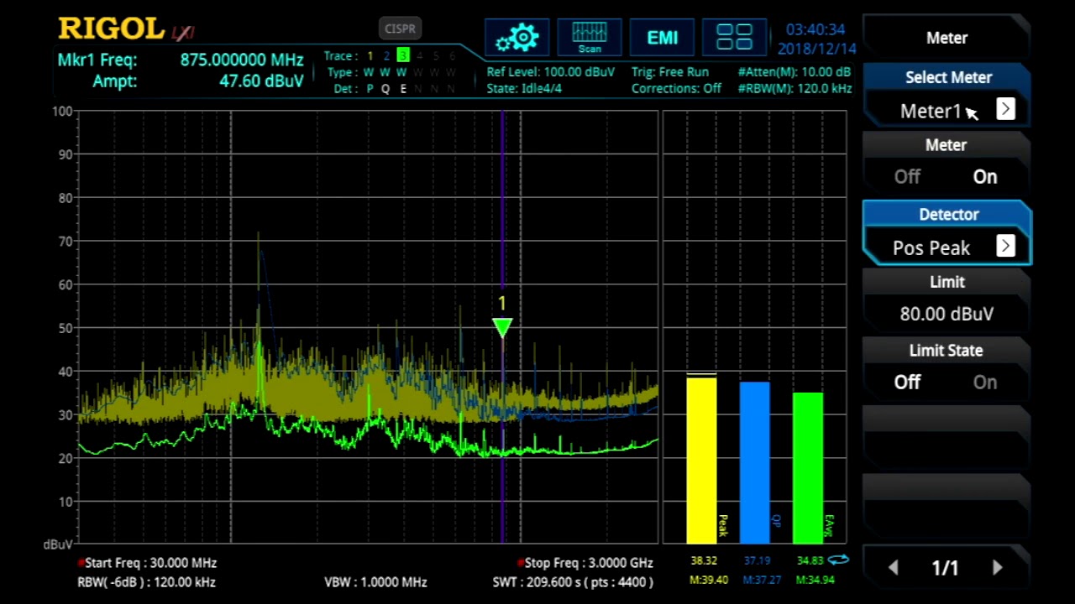The image size is (1075, 604).
Task: Click the blue QP meter bar
Action: tap(754, 463)
